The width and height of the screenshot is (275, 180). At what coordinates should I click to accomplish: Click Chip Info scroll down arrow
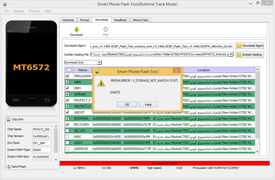(x=56, y=159)
